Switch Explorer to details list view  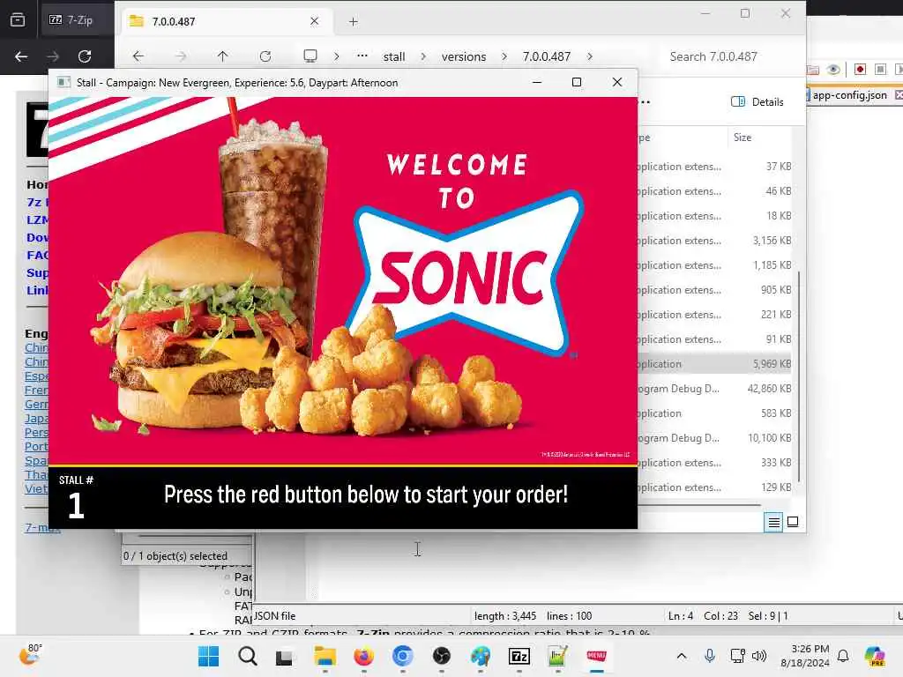(x=773, y=522)
